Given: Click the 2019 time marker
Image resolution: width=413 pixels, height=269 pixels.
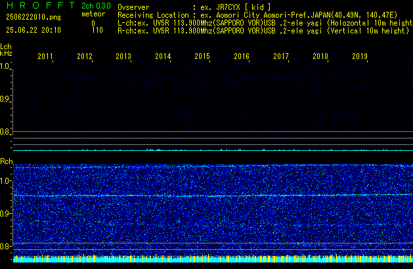Looking at the screenshot, I should click(x=360, y=56).
